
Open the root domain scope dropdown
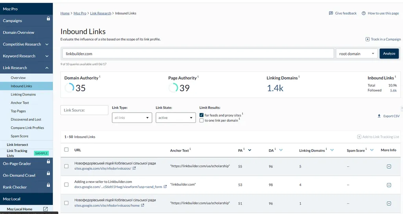pos(357,53)
